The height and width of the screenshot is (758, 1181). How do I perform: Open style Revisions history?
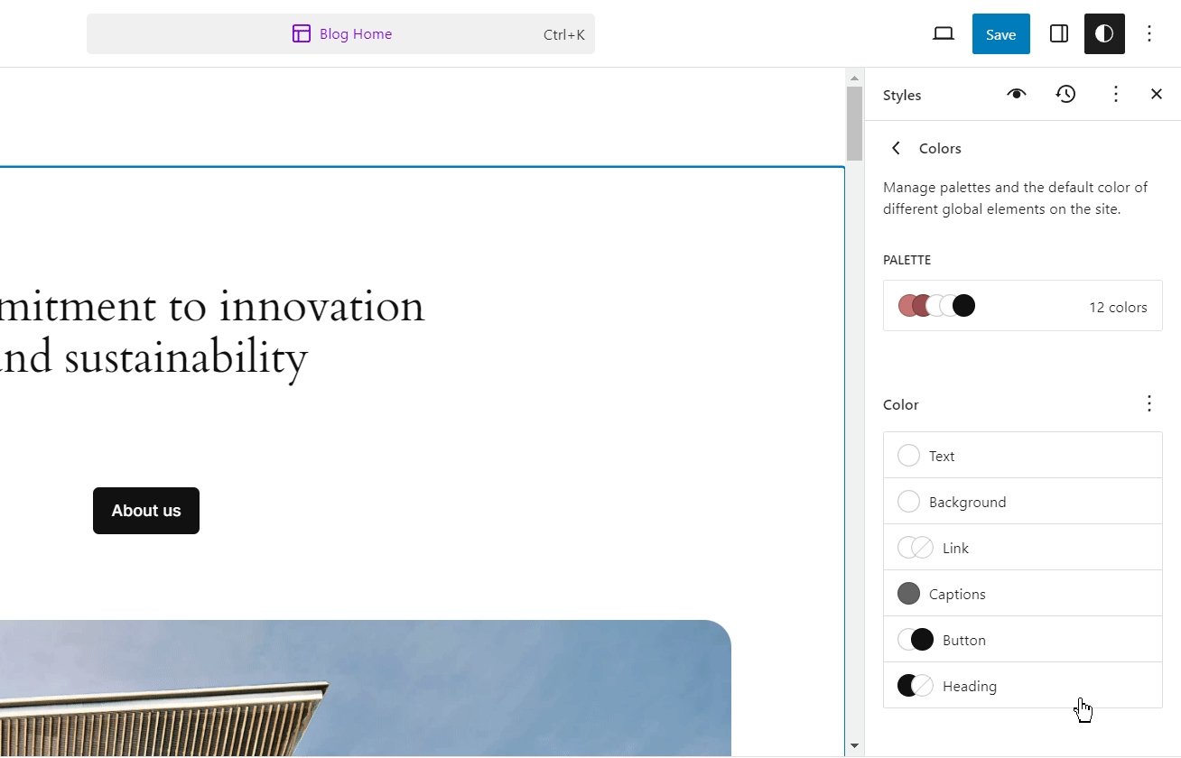tap(1066, 94)
